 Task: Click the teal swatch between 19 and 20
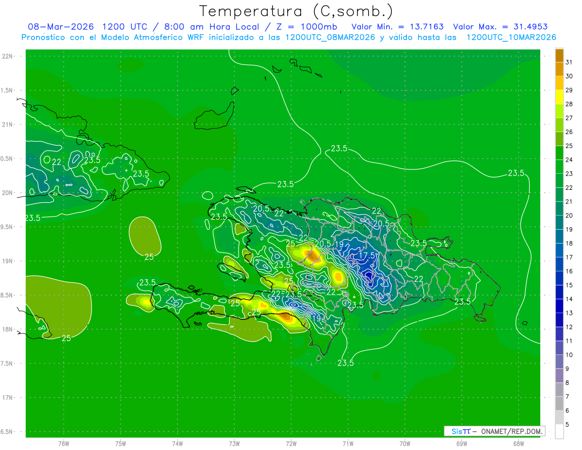559,222
